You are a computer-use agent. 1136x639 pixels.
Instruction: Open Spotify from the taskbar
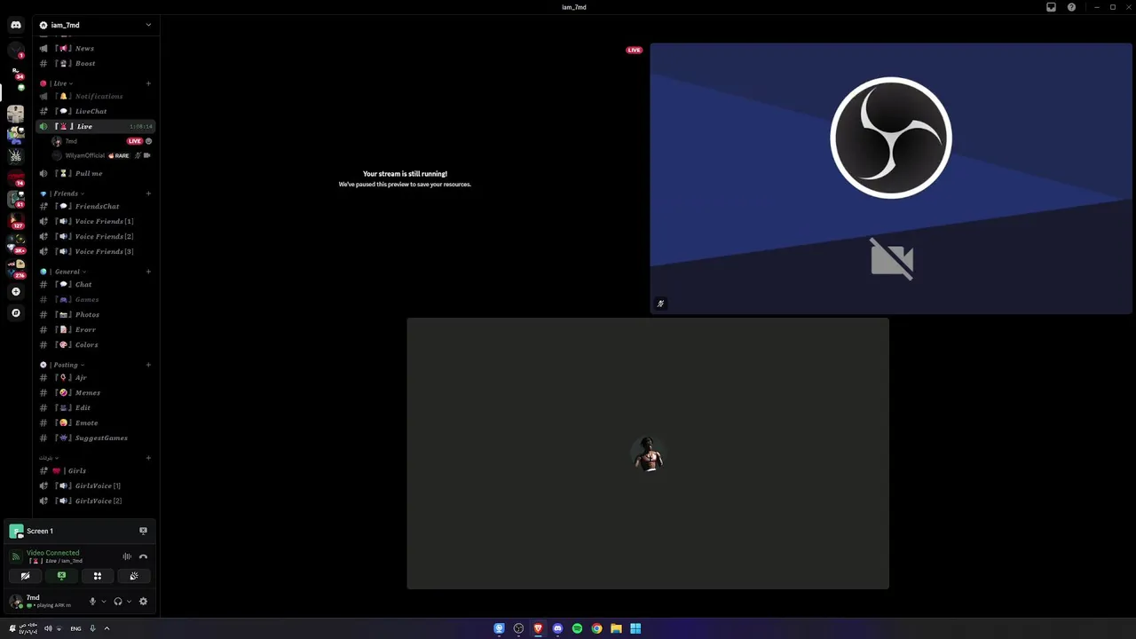(x=577, y=628)
